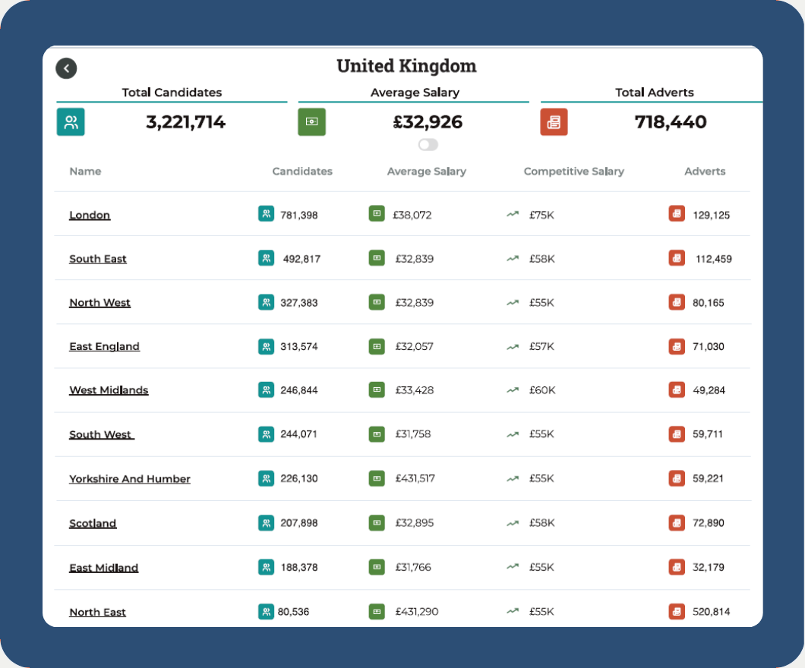
Task: Click East England's competitive salary trend icon
Action: 513,347
